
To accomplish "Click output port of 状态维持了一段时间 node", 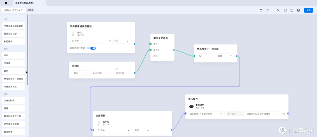I will click(237, 56).
